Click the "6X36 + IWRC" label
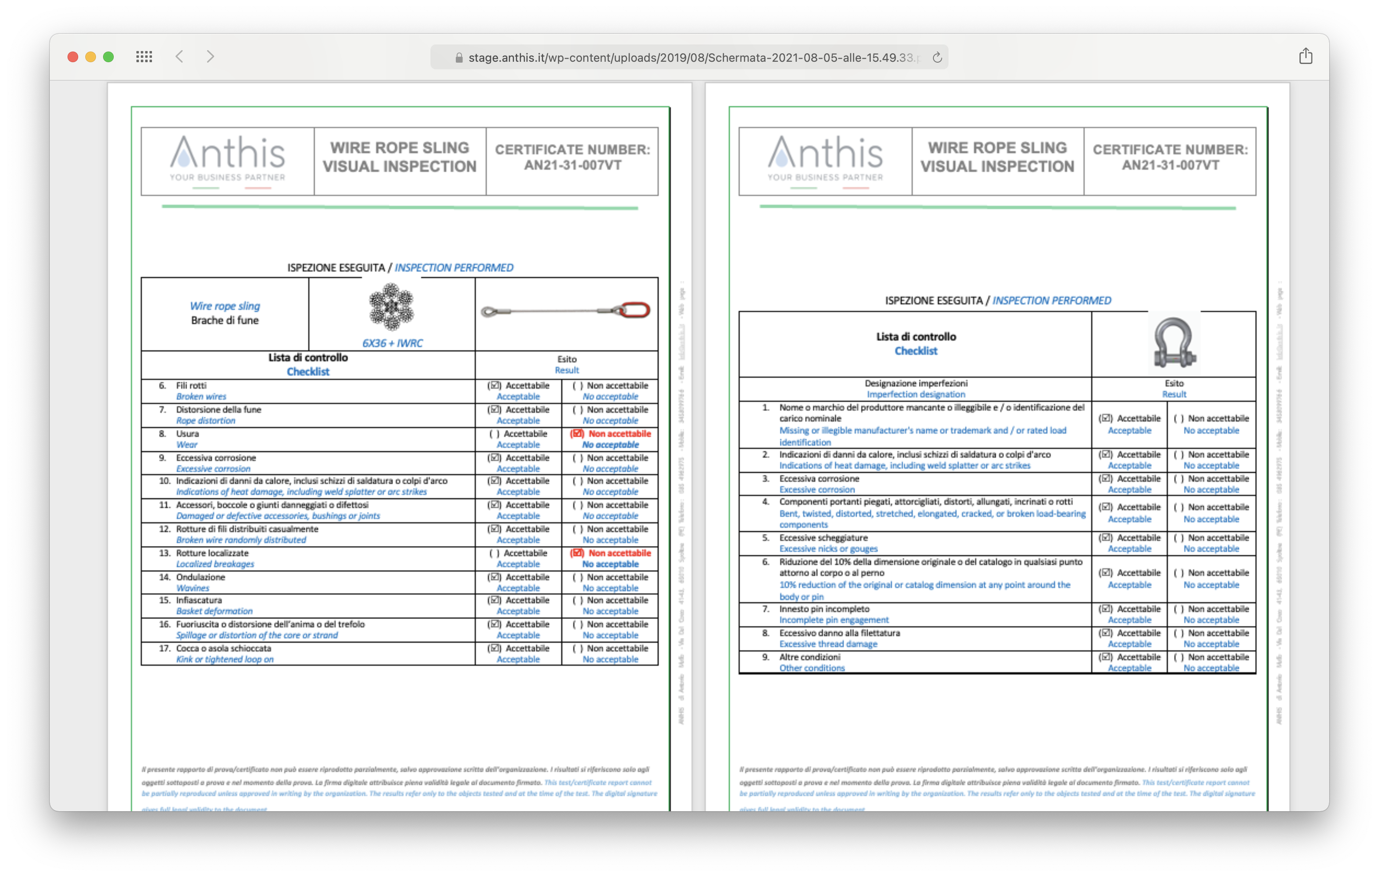 click(392, 343)
